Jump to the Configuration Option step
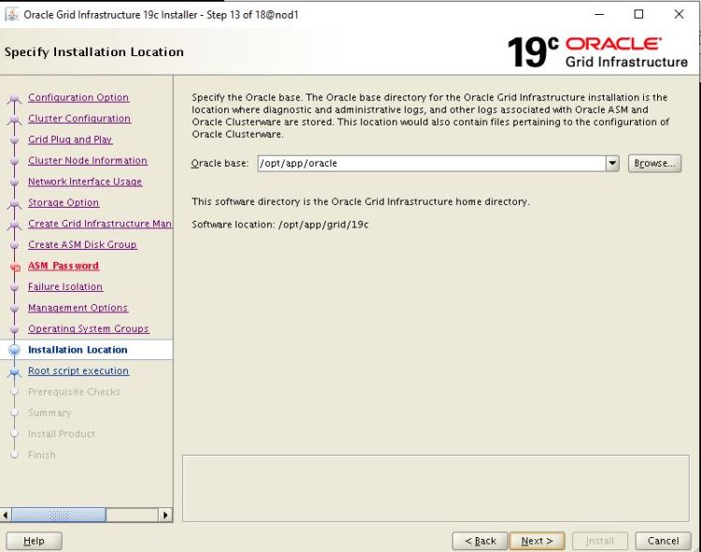The width and height of the screenshot is (701, 552). click(x=79, y=97)
